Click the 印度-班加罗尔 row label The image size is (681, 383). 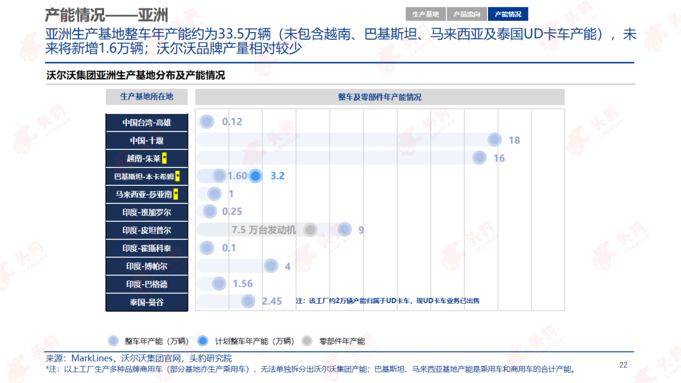point(147,212)
